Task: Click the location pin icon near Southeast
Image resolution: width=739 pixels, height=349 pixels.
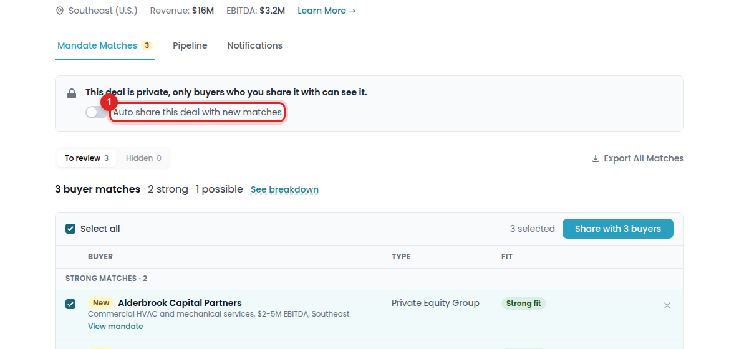Action: (x=59, y=11)
